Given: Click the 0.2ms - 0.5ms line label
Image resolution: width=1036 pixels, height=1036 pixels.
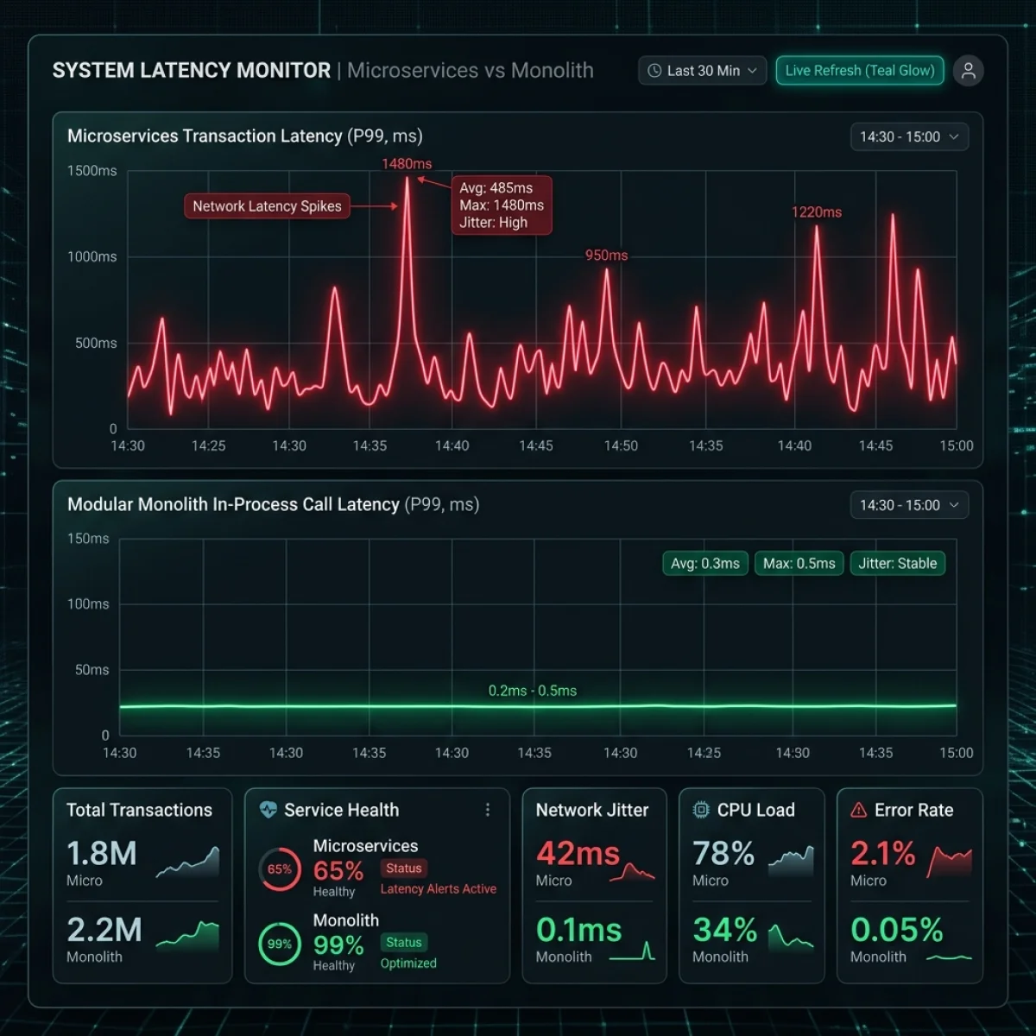Looking at the screenshot, I should 533,691.
